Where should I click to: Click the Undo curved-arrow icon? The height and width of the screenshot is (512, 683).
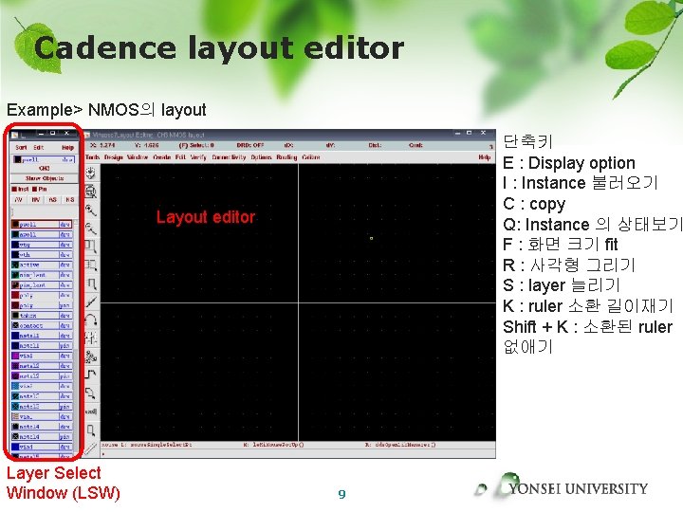91,320
